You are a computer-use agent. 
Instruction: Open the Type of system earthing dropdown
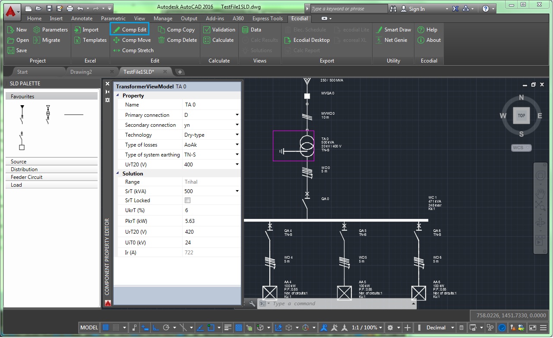click(237, 155)
